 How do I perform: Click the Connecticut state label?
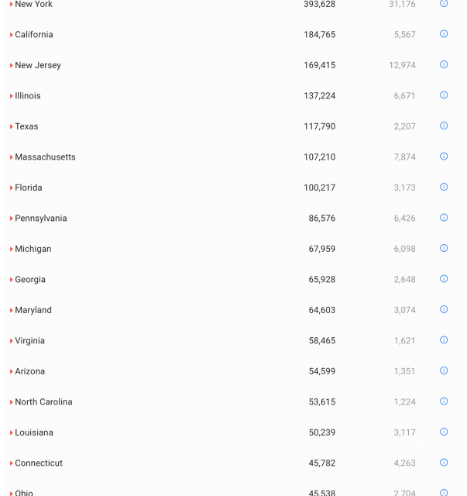[39, 463]
